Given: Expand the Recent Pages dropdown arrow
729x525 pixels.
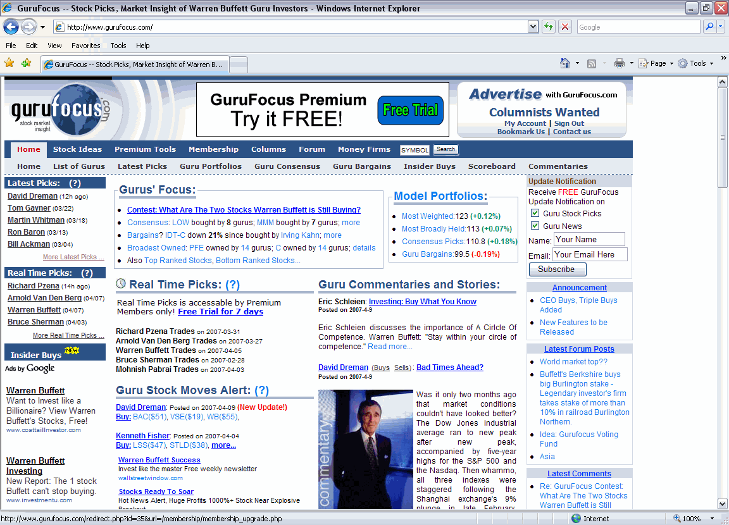Looking at the screenshot, I should 42,27.
